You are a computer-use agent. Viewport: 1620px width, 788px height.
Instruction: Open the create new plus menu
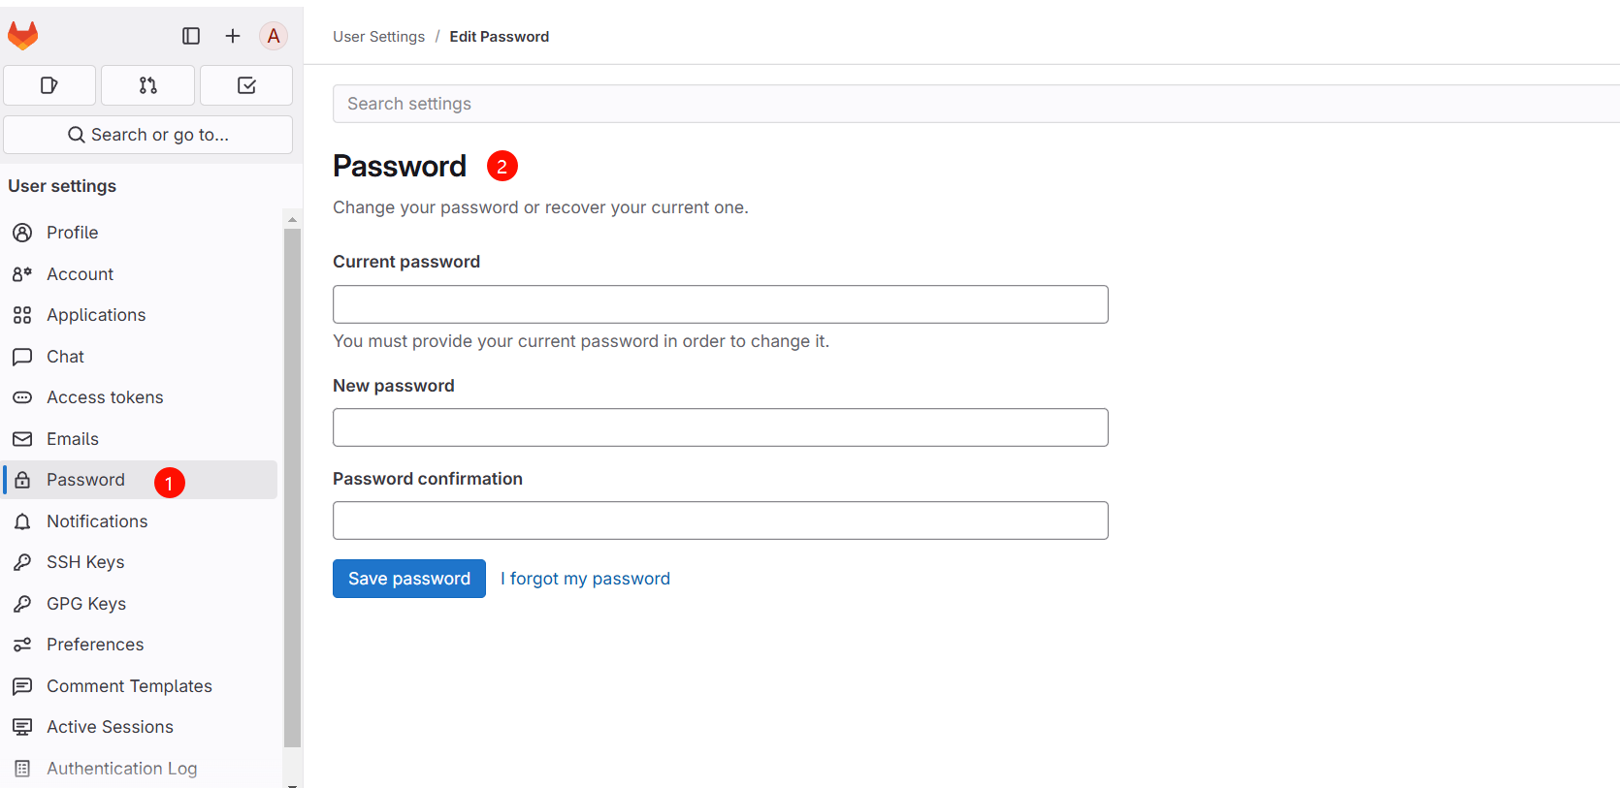pyautogui.click(x=233, y=36)
